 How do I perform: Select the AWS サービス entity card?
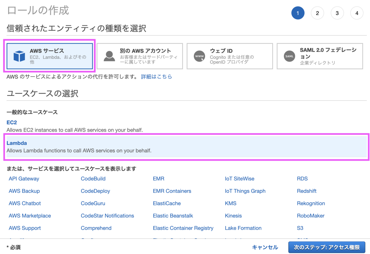coord(50,56)
